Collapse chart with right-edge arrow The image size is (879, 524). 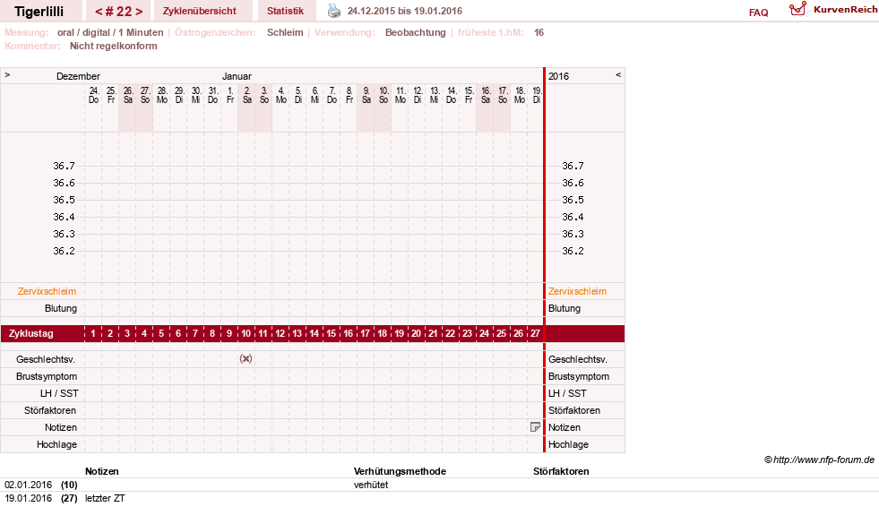618,74
